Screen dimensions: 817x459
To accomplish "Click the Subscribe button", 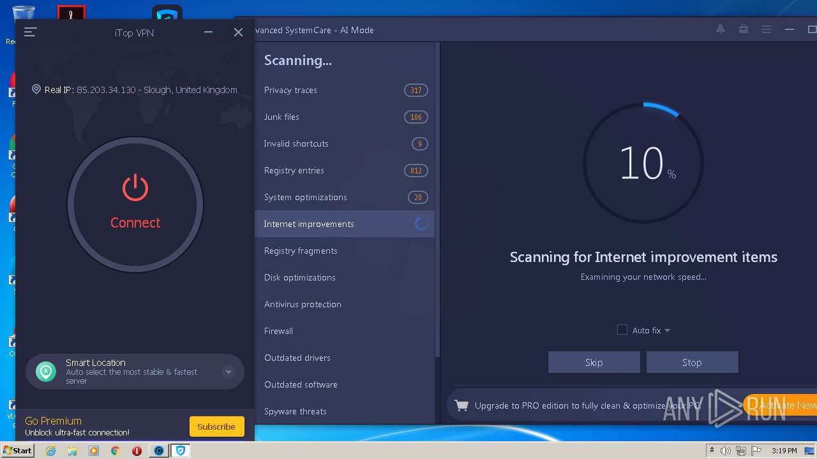I will coord(216,426).
